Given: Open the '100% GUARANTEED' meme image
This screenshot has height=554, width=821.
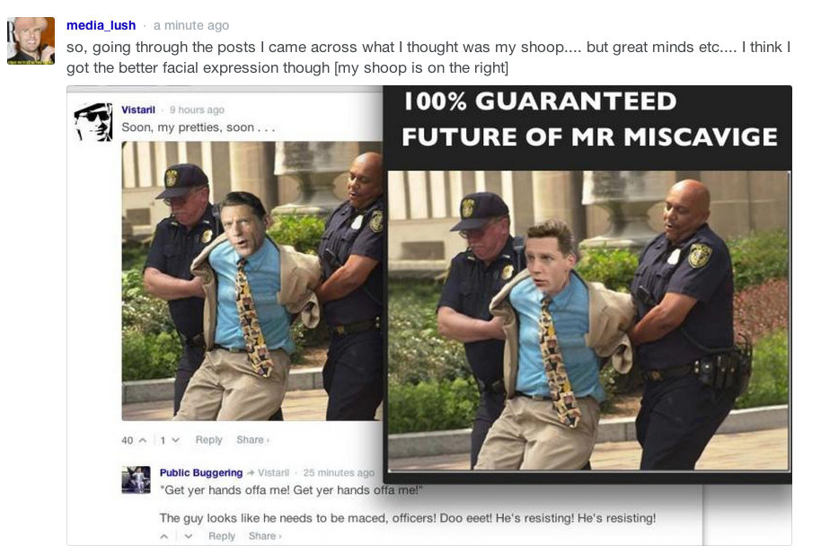Looking at the screenshot, I should [587, 285].
